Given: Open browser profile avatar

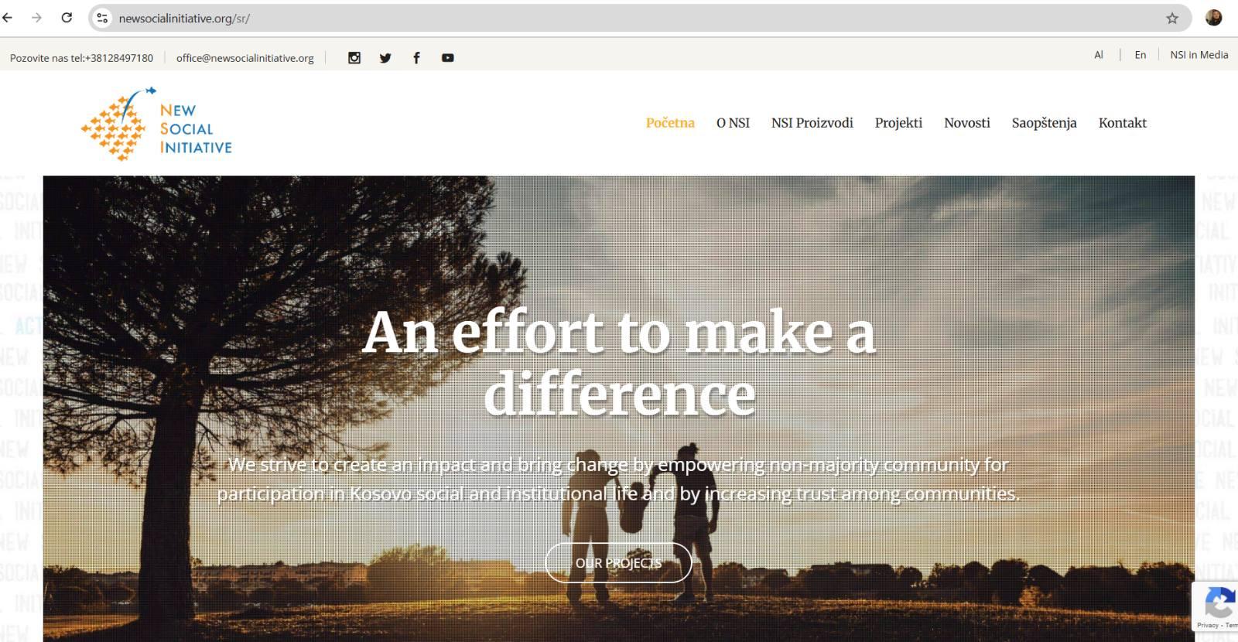Looking at the screenshot, I should pyautogui.click(x=1213, y=18).
